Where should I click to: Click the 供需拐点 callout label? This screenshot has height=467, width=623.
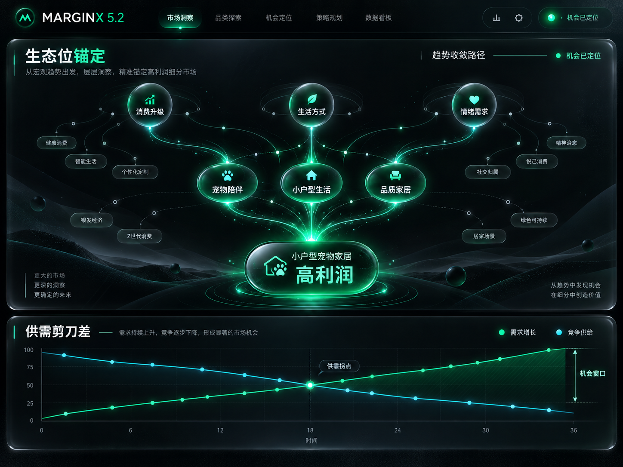click(x=339, y=366)
